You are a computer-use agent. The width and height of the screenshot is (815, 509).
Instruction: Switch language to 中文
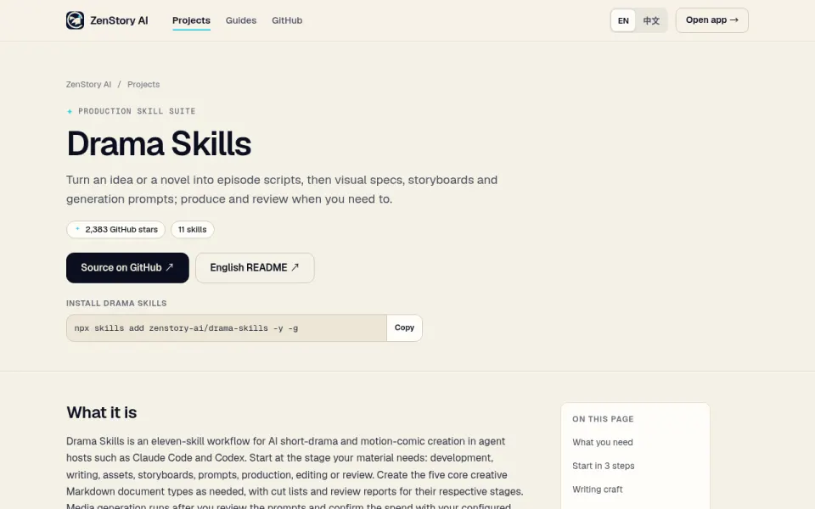tap(651, 20)
